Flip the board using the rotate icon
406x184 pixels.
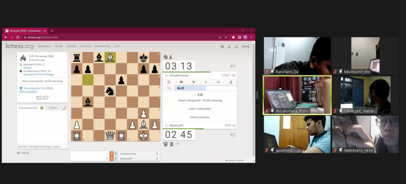pyautogui.click(x=169, y=82)
